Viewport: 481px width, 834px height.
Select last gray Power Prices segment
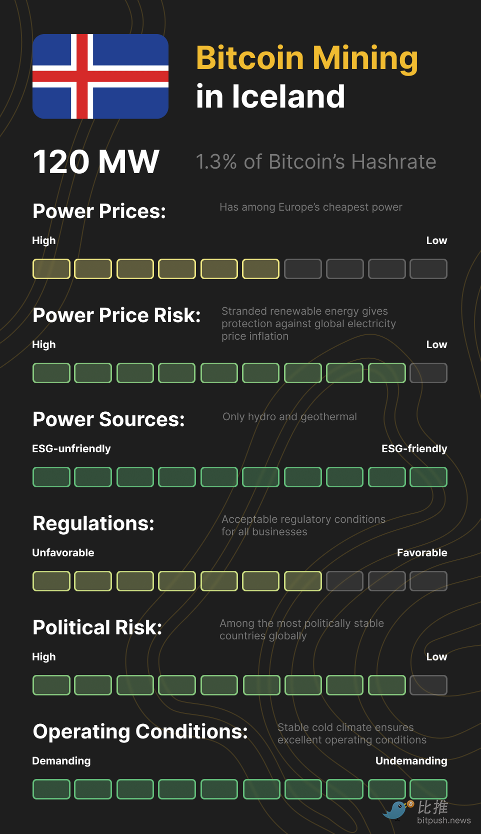point(428,269)
